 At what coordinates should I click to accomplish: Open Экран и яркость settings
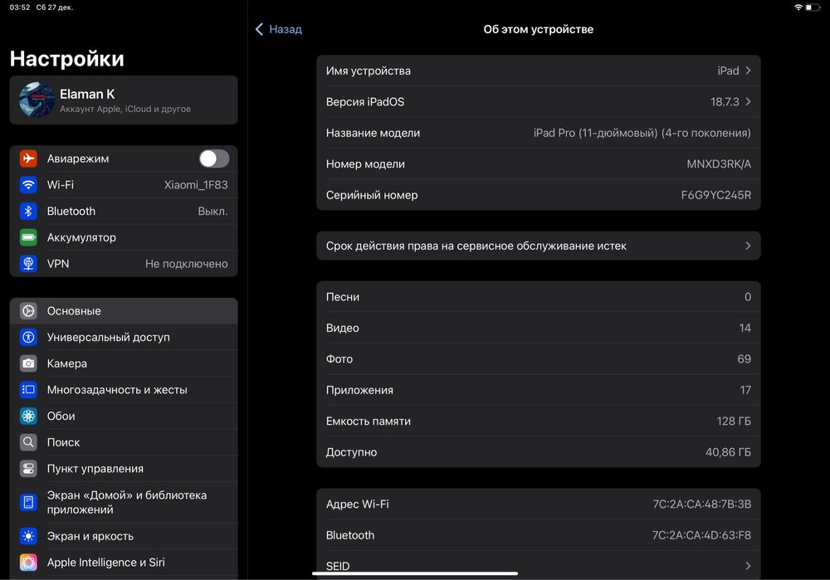tap(124, 536)
